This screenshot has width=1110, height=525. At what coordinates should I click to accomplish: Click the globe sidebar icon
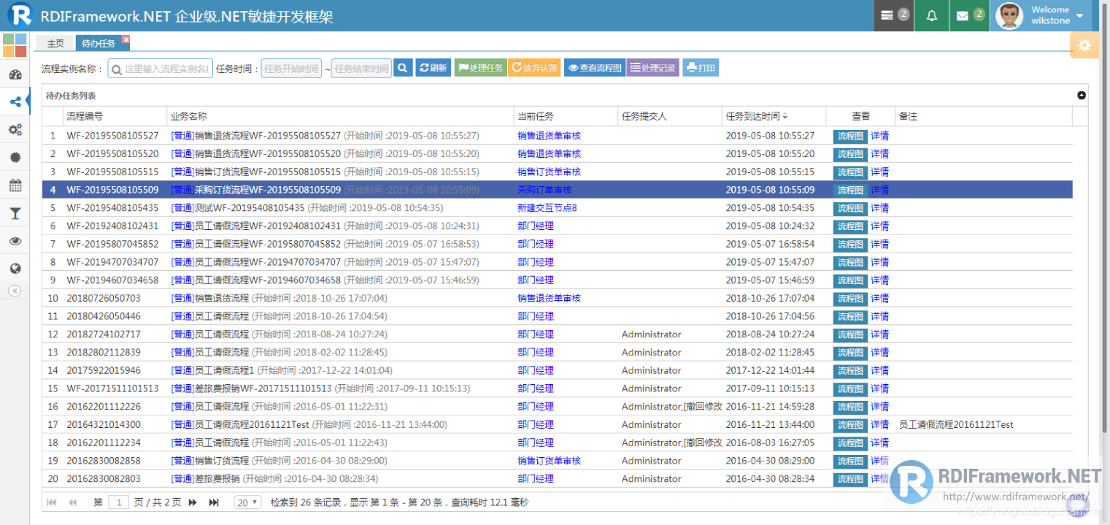15,269
